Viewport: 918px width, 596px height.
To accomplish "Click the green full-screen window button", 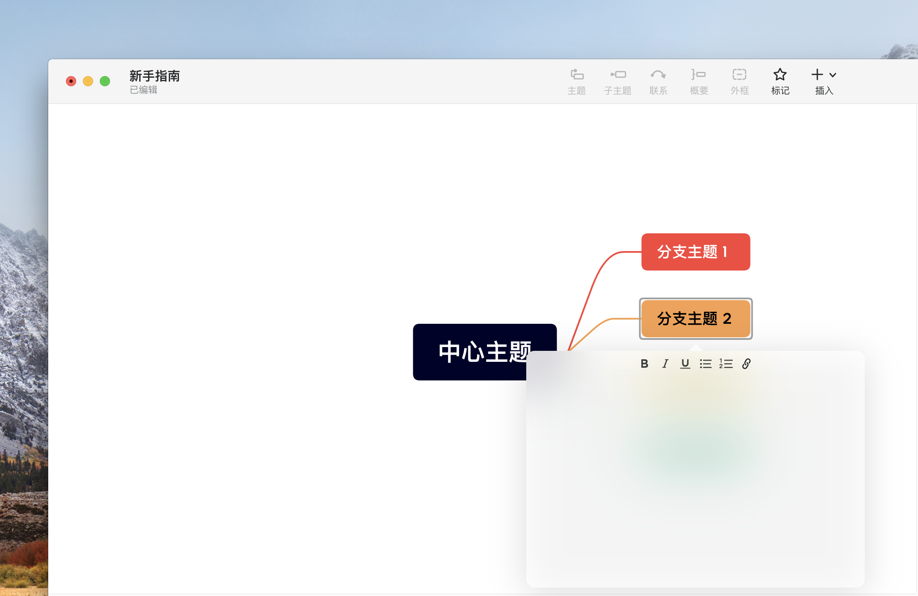I will click(x=105, y=81).
